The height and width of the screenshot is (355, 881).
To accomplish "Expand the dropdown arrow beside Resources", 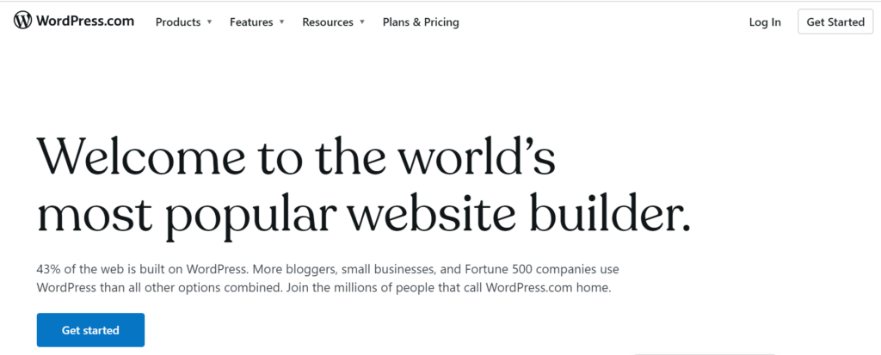I will (x=362, y=21).
